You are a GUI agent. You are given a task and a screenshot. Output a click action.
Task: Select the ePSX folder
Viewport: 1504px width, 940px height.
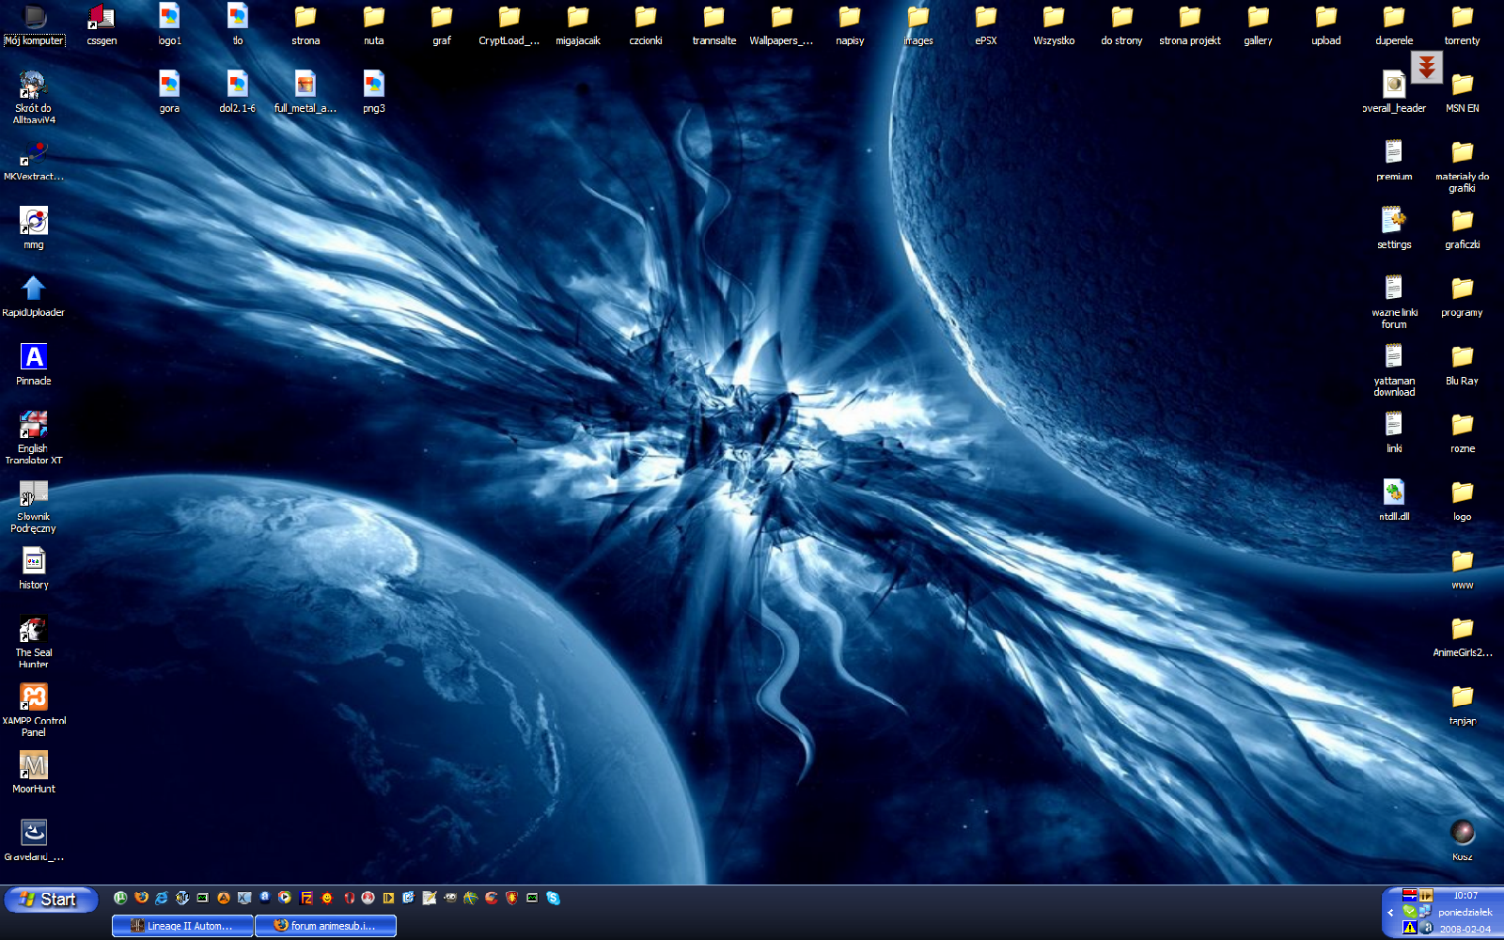click(985, 24)
